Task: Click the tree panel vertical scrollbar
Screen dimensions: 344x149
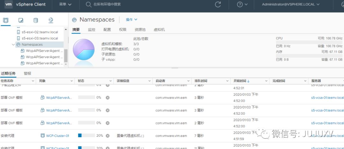Action: [x=66, y=55]
